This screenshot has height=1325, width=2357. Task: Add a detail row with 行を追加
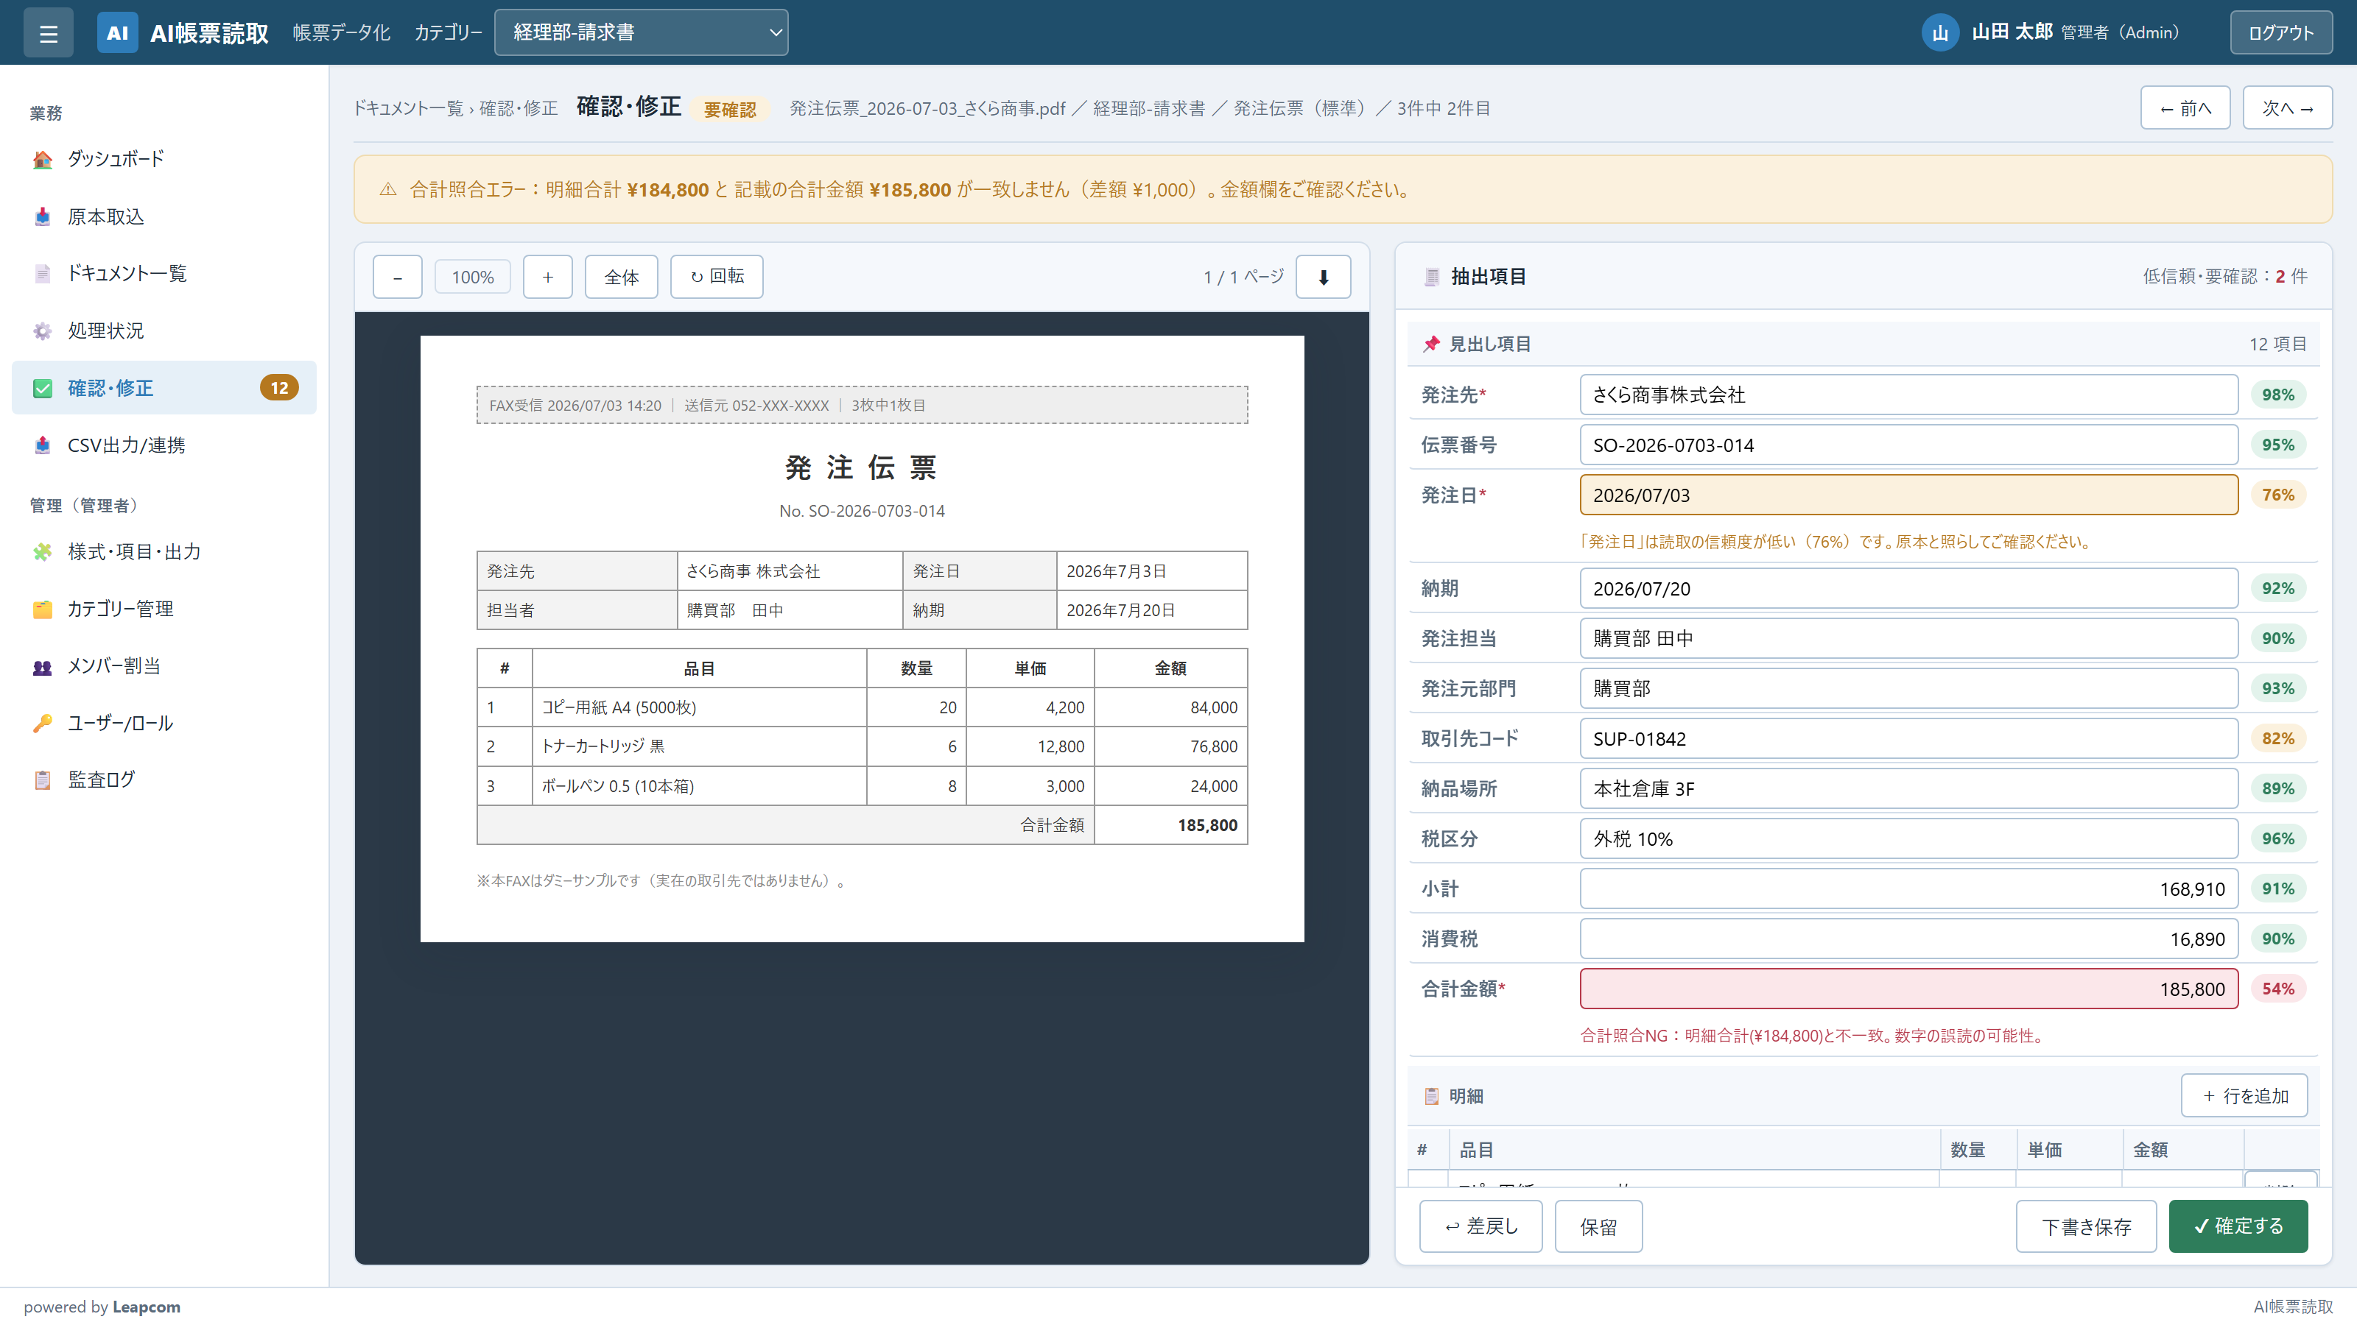(2244, 1095)
